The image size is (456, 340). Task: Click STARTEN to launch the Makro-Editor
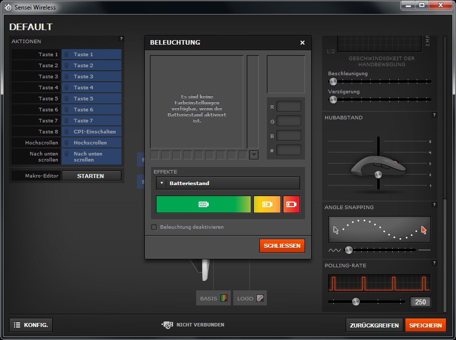click(x=91, y=176)
